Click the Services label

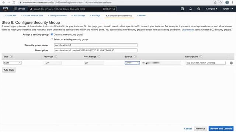[x=21, y=9]
